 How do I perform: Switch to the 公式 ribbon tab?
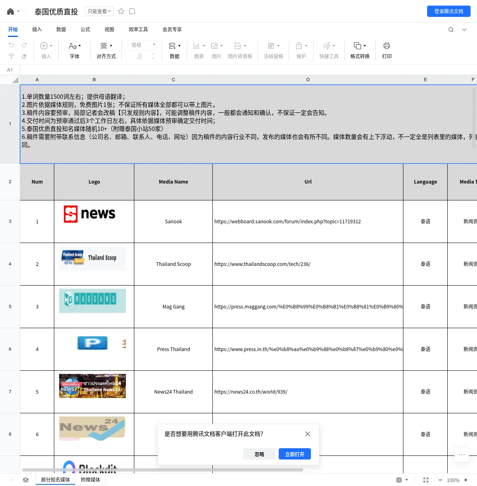click(85, 29)
